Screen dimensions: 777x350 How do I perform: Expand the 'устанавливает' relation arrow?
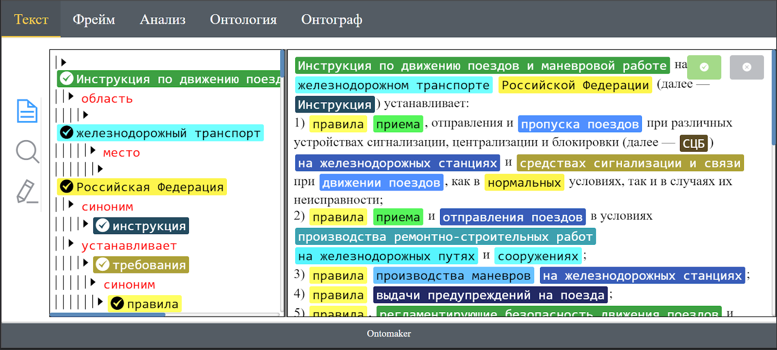click(x=71, y=243)
